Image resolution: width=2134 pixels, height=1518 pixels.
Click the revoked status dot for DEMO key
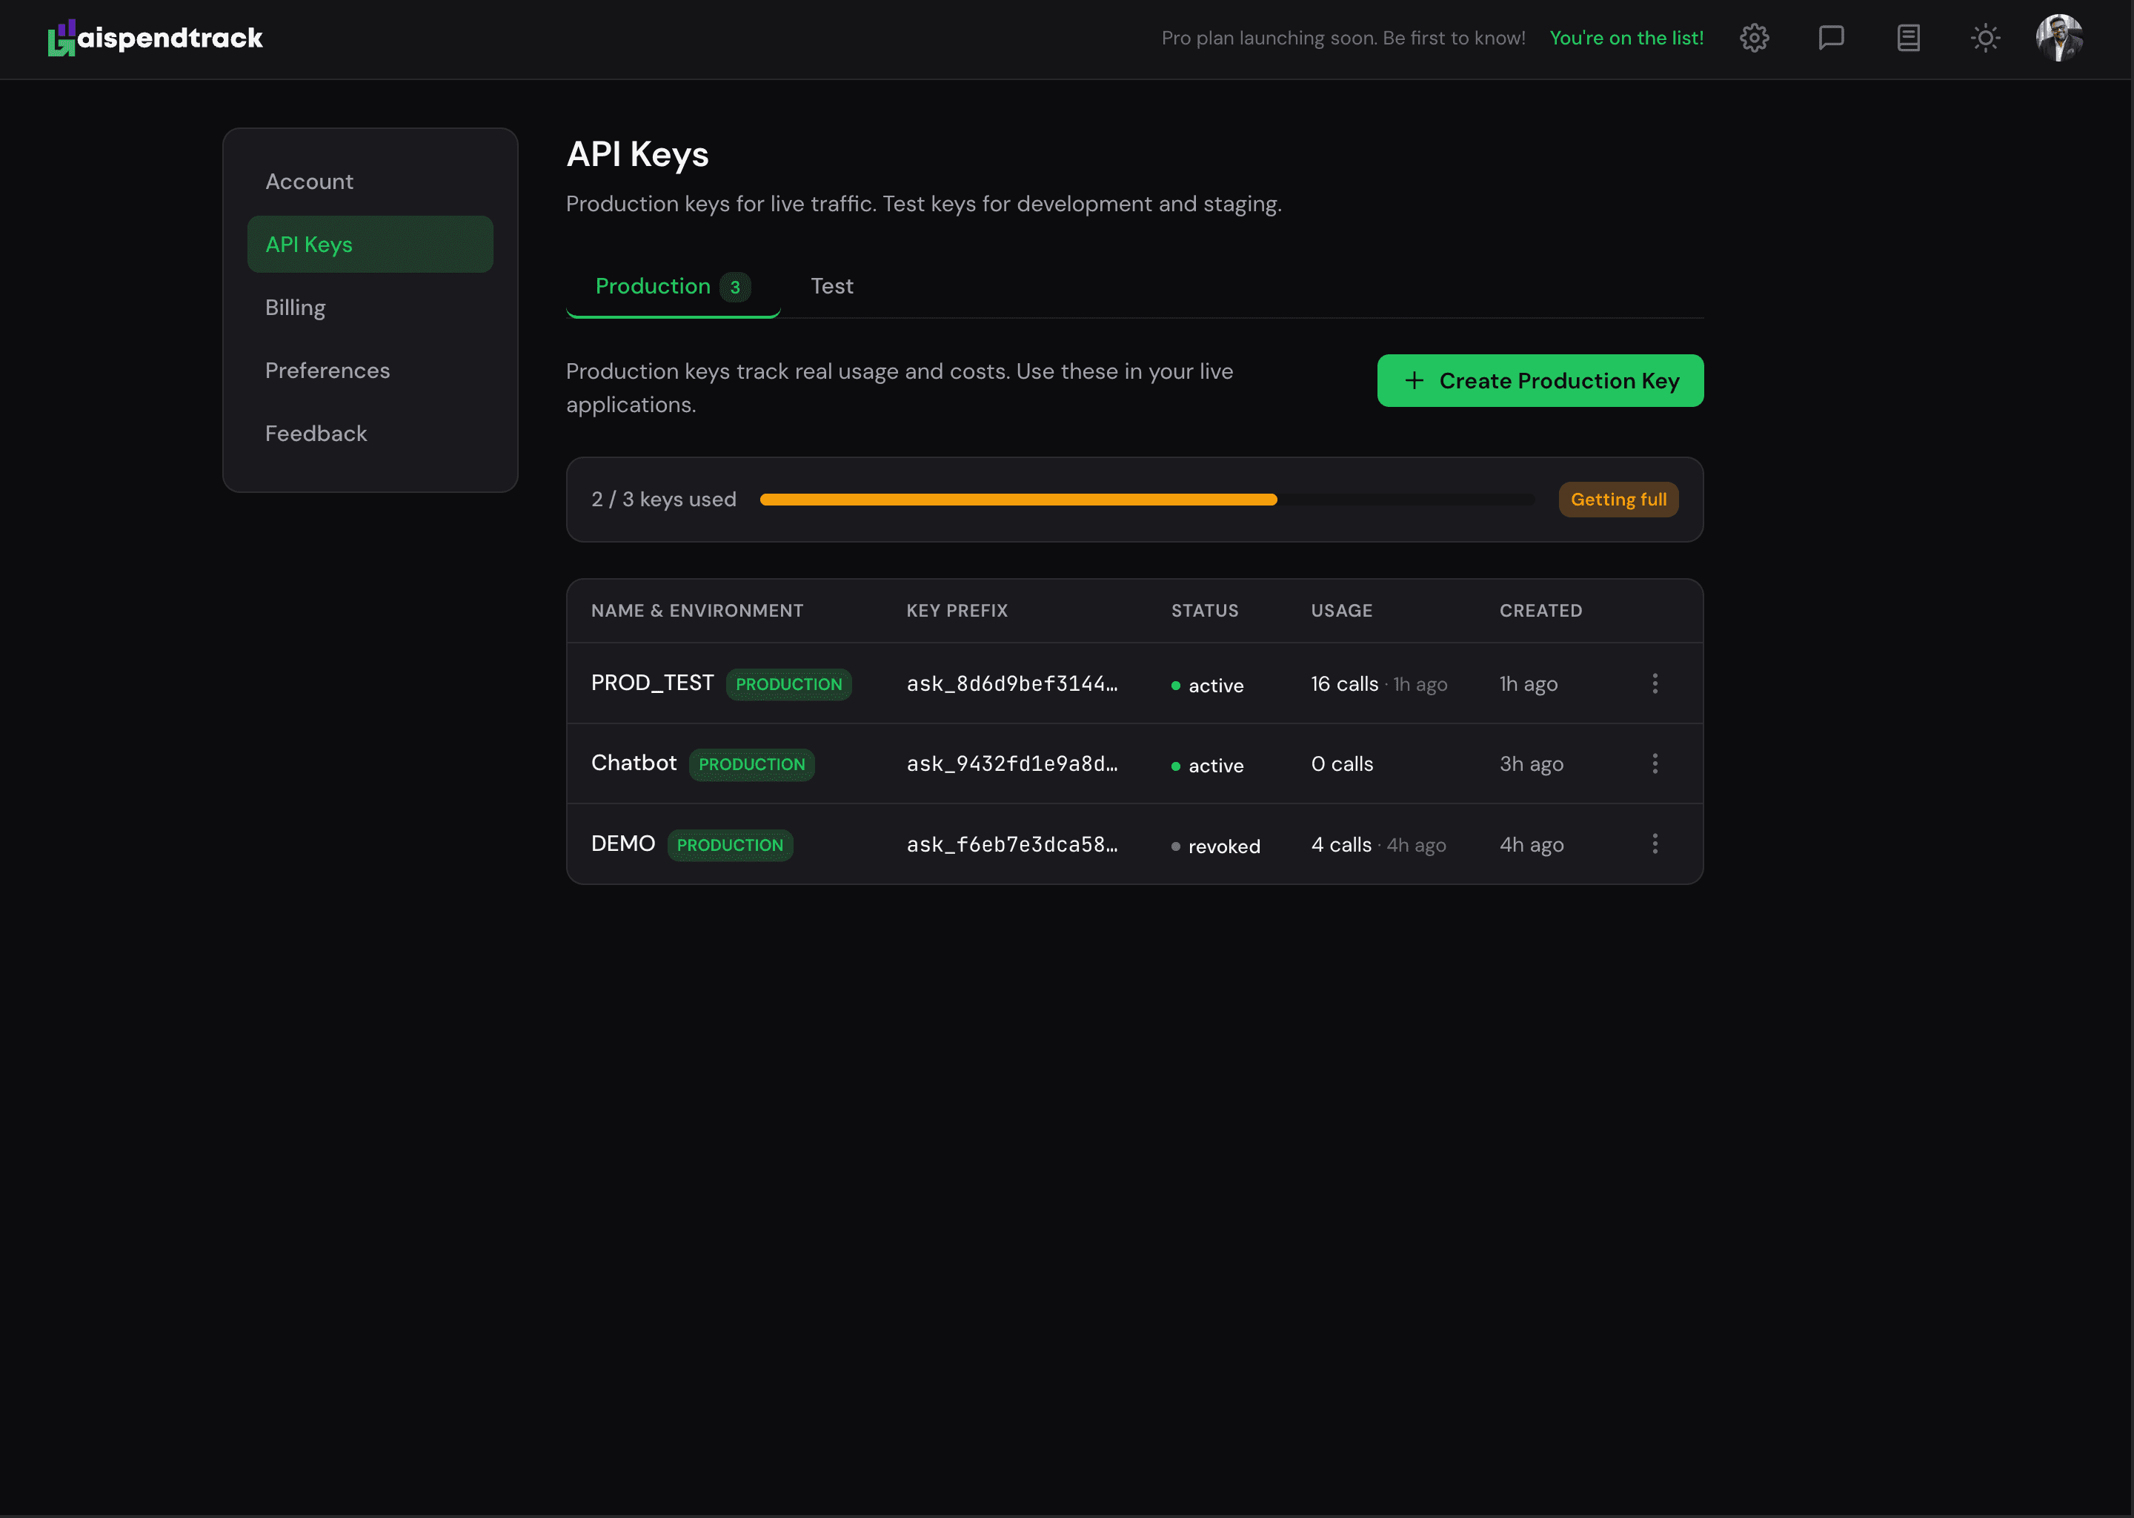coord(1177,845)
